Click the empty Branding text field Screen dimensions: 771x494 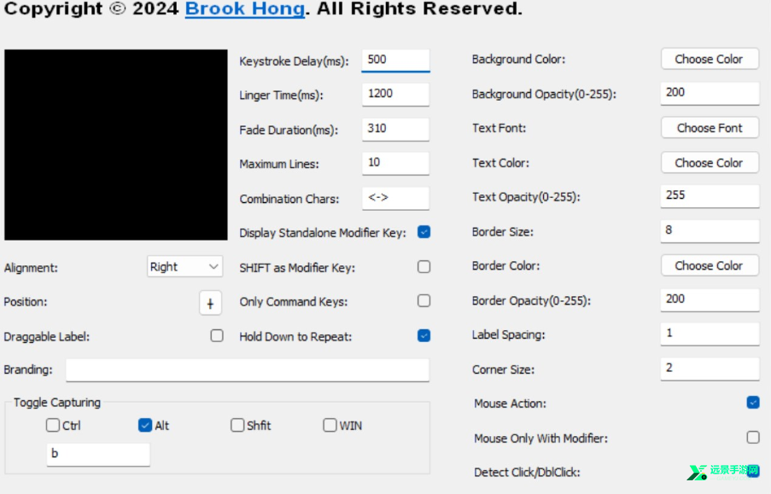(248, 370)
